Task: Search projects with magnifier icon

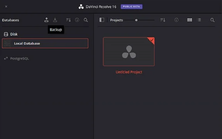Action: coord(212,20)
